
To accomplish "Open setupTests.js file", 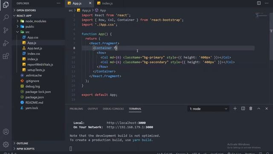I will tap(38, 70).
